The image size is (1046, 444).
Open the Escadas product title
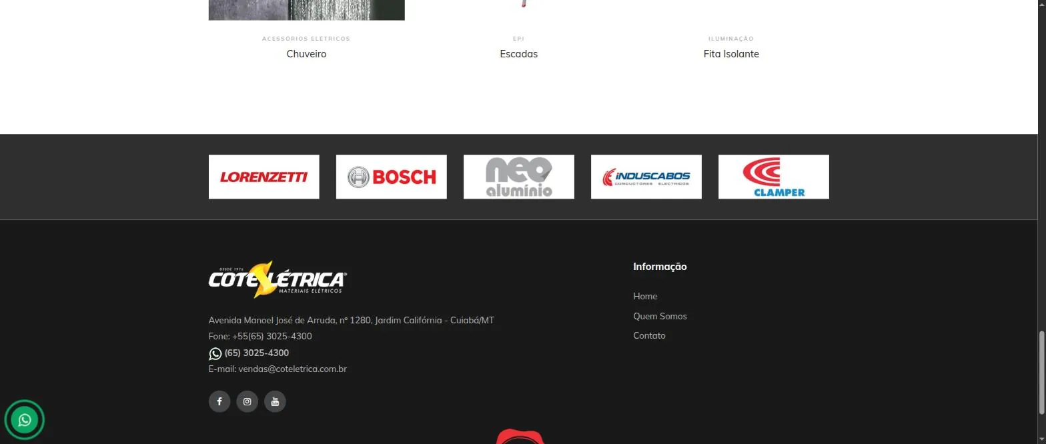[x=519, y=54]
